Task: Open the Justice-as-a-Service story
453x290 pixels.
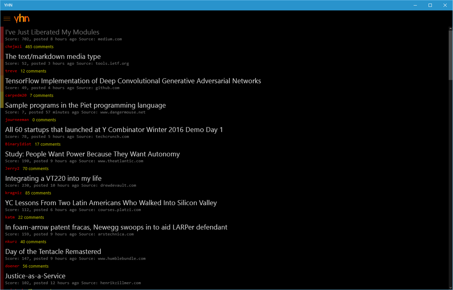Action: click(35, 275)
